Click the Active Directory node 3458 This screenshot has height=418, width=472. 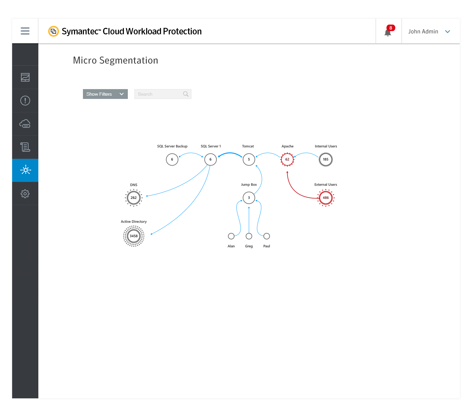click(134, 236)
